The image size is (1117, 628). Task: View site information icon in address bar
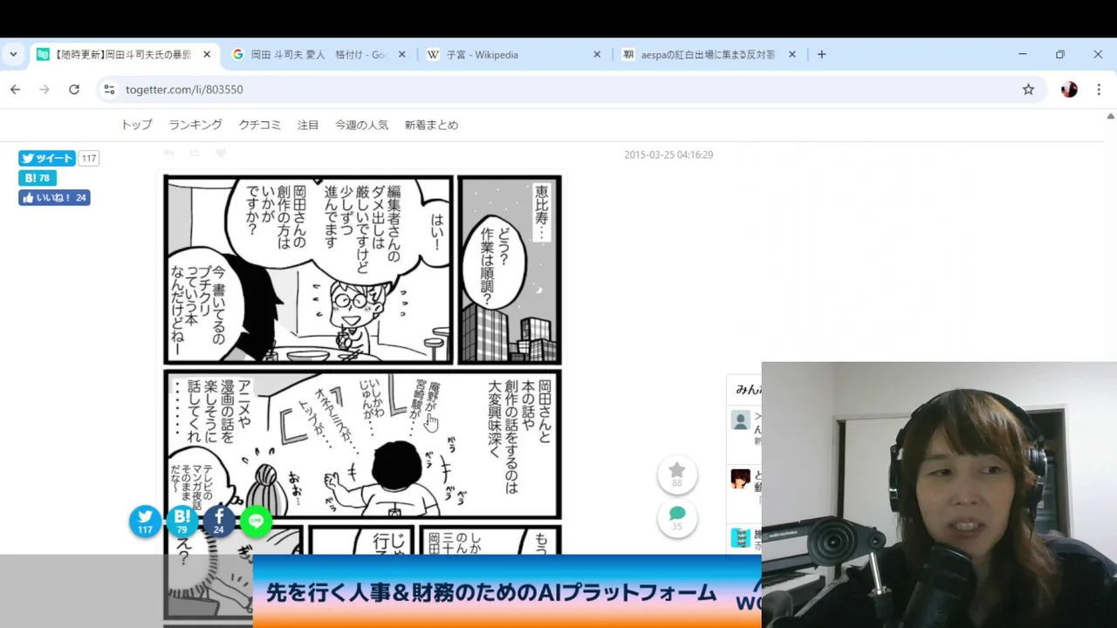[109, 89]
